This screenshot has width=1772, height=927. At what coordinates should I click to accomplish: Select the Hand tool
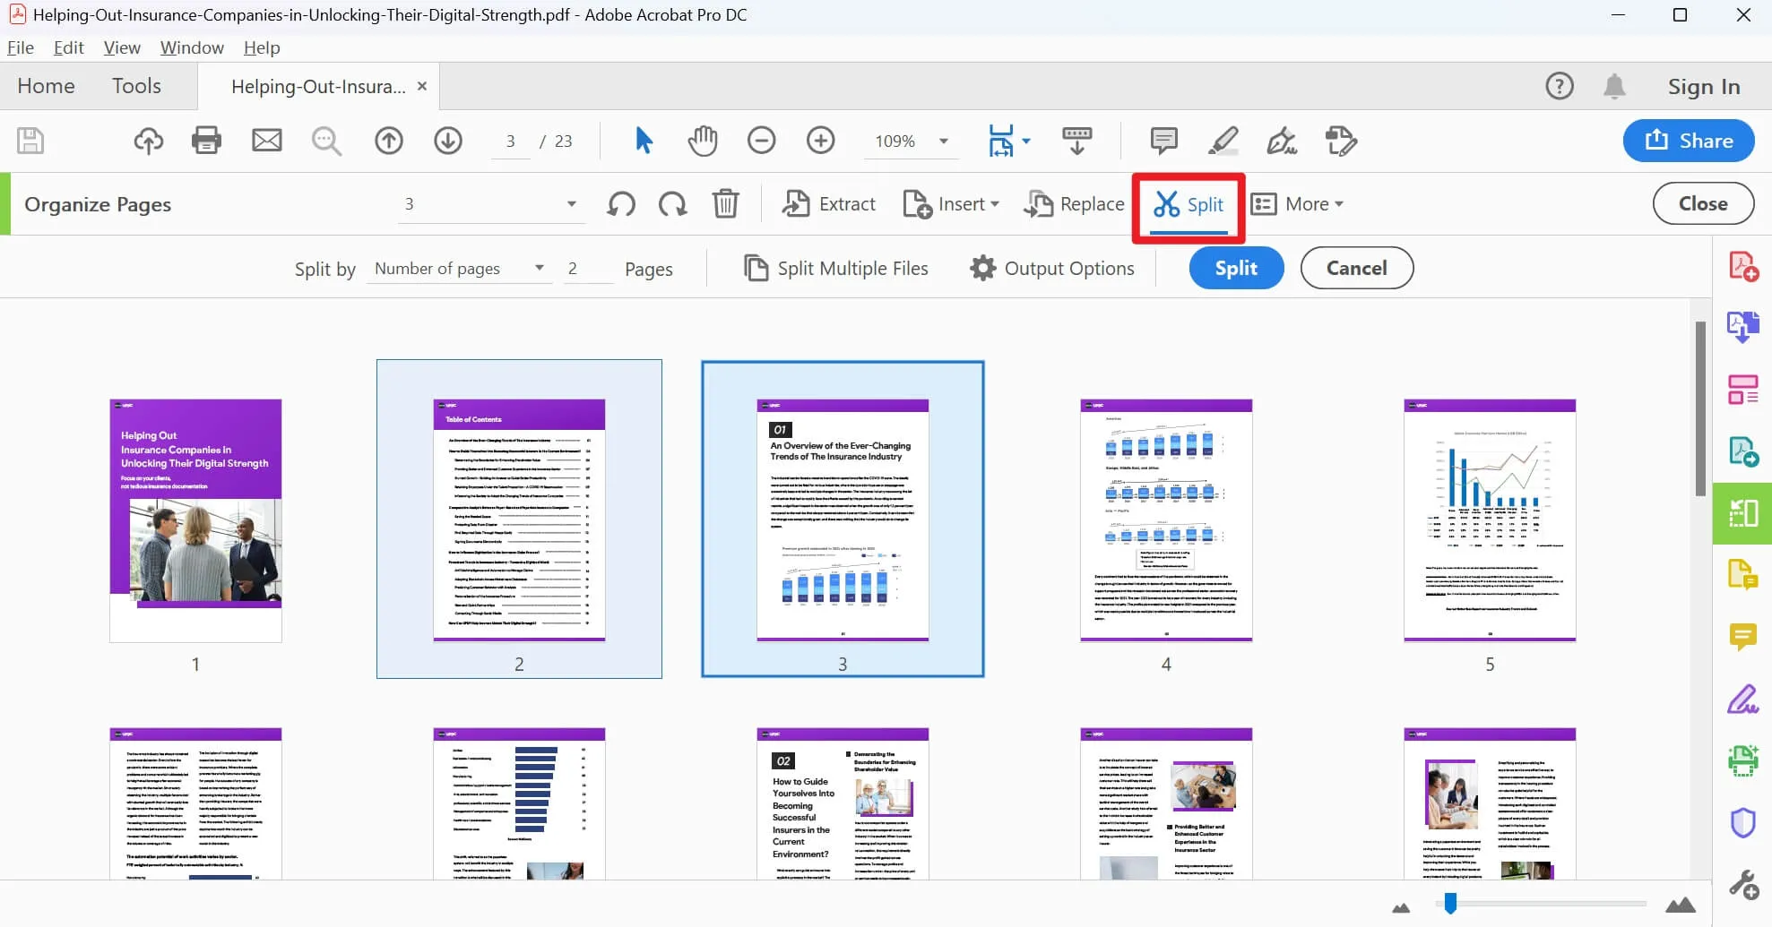tap(703, 141)
